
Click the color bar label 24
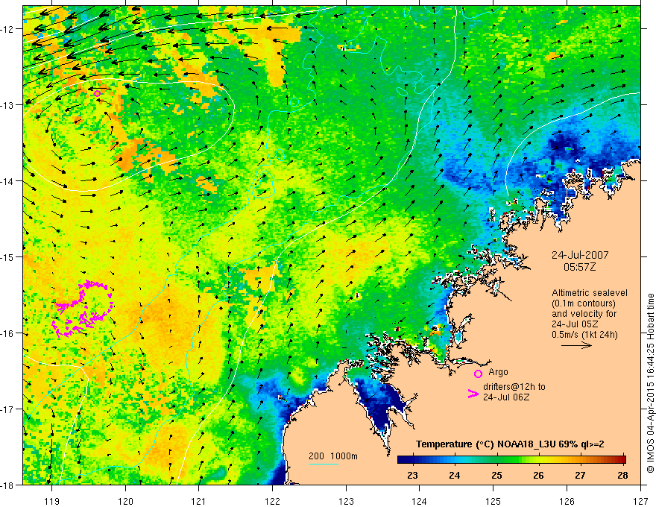click(454, 475)
